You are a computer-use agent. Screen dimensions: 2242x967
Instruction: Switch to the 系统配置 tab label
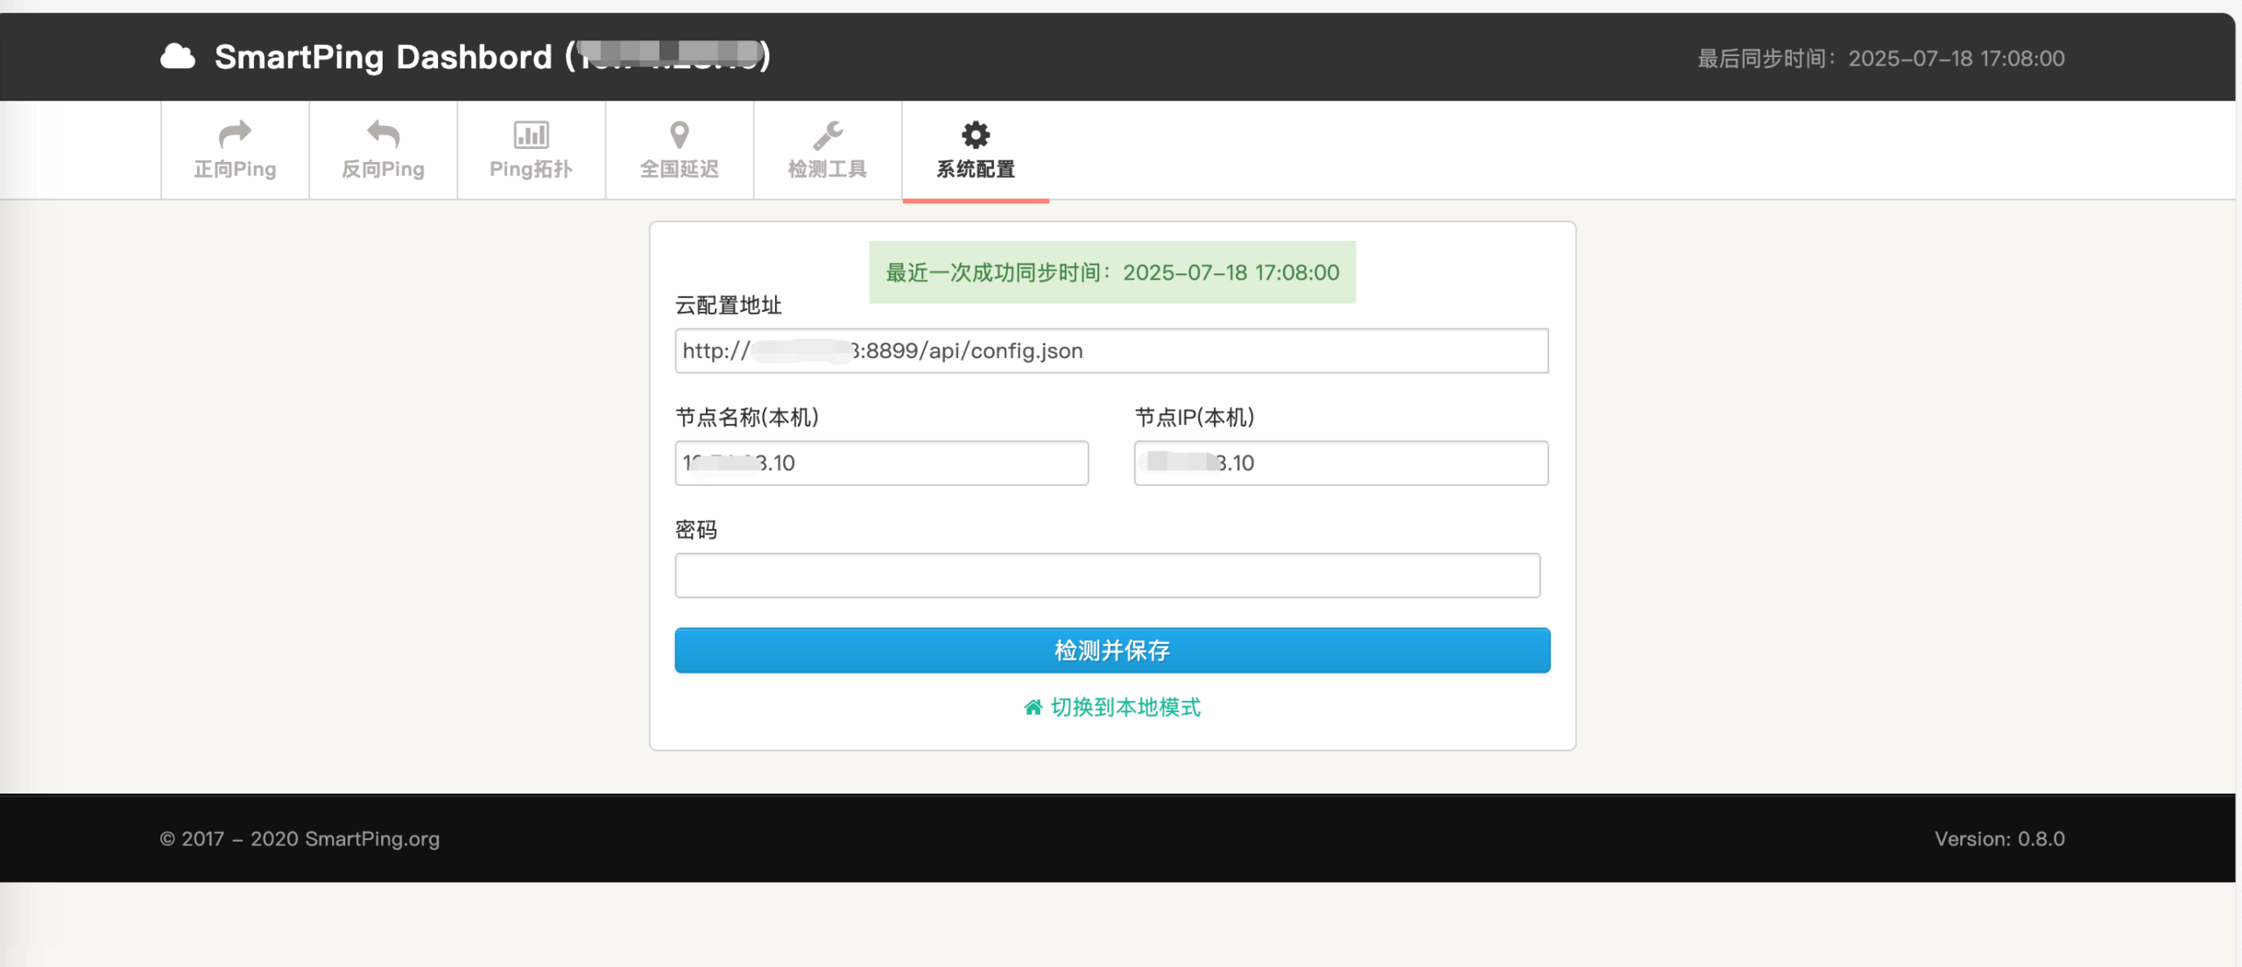(x=976, y=169)
